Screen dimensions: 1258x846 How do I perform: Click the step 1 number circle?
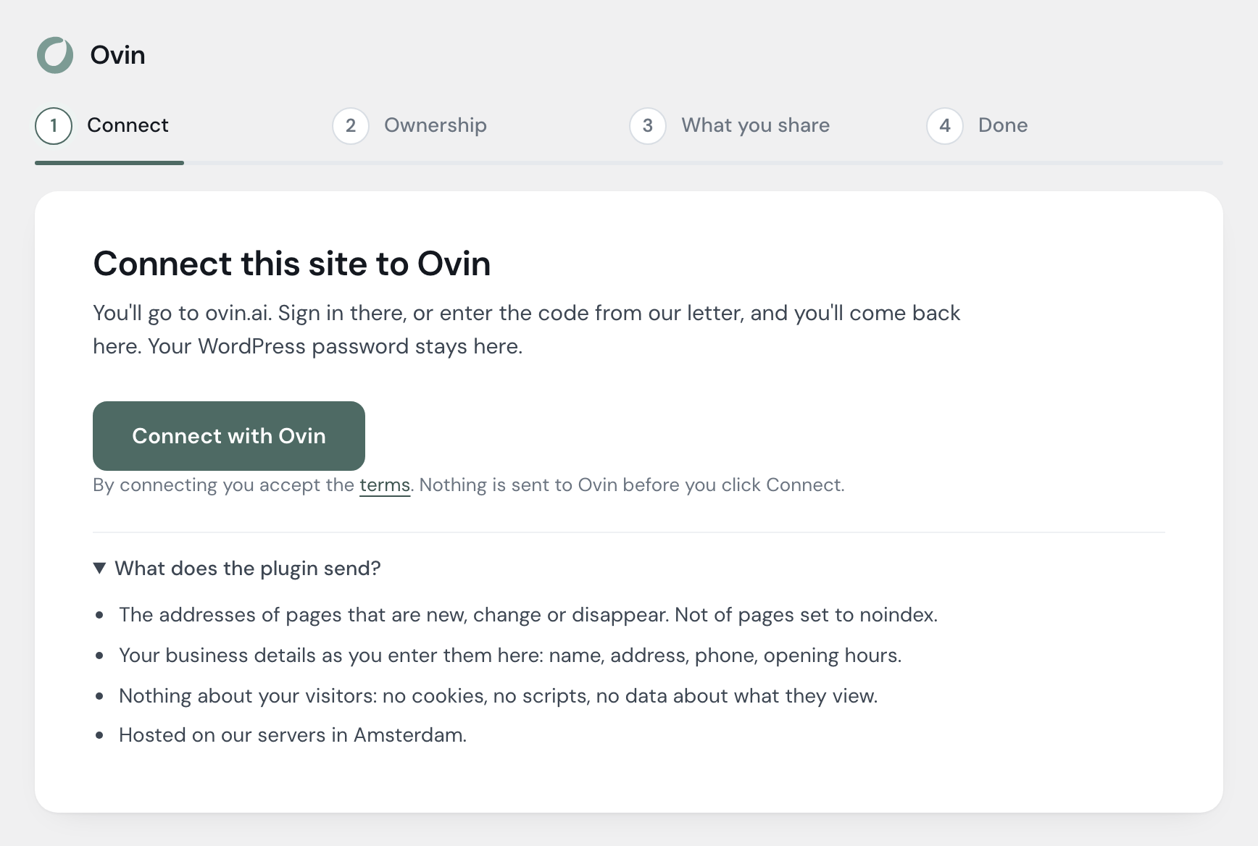point(54,126)
